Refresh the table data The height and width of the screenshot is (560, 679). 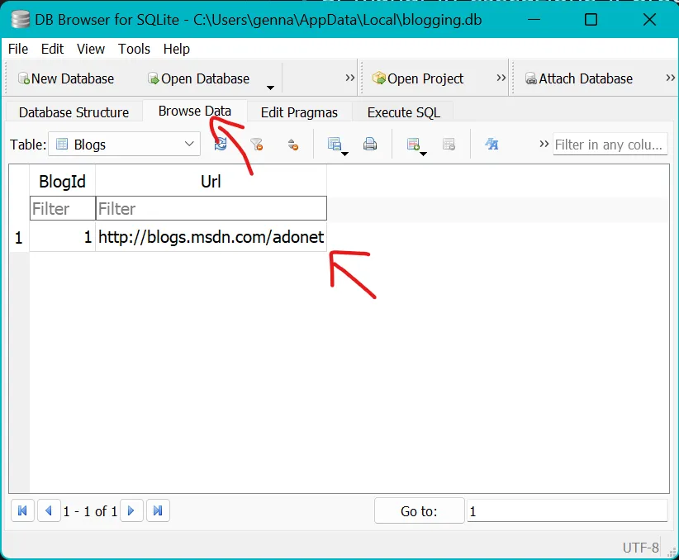coord(221,144)
